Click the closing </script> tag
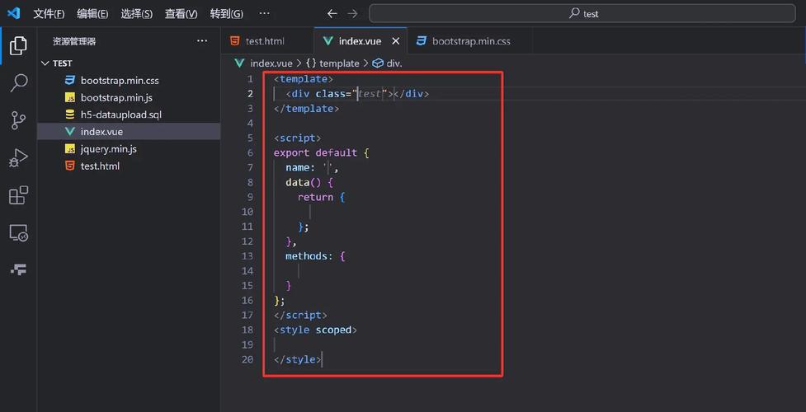Image resolution: width=806 pixels, height=412 pixels. point(300,315)
